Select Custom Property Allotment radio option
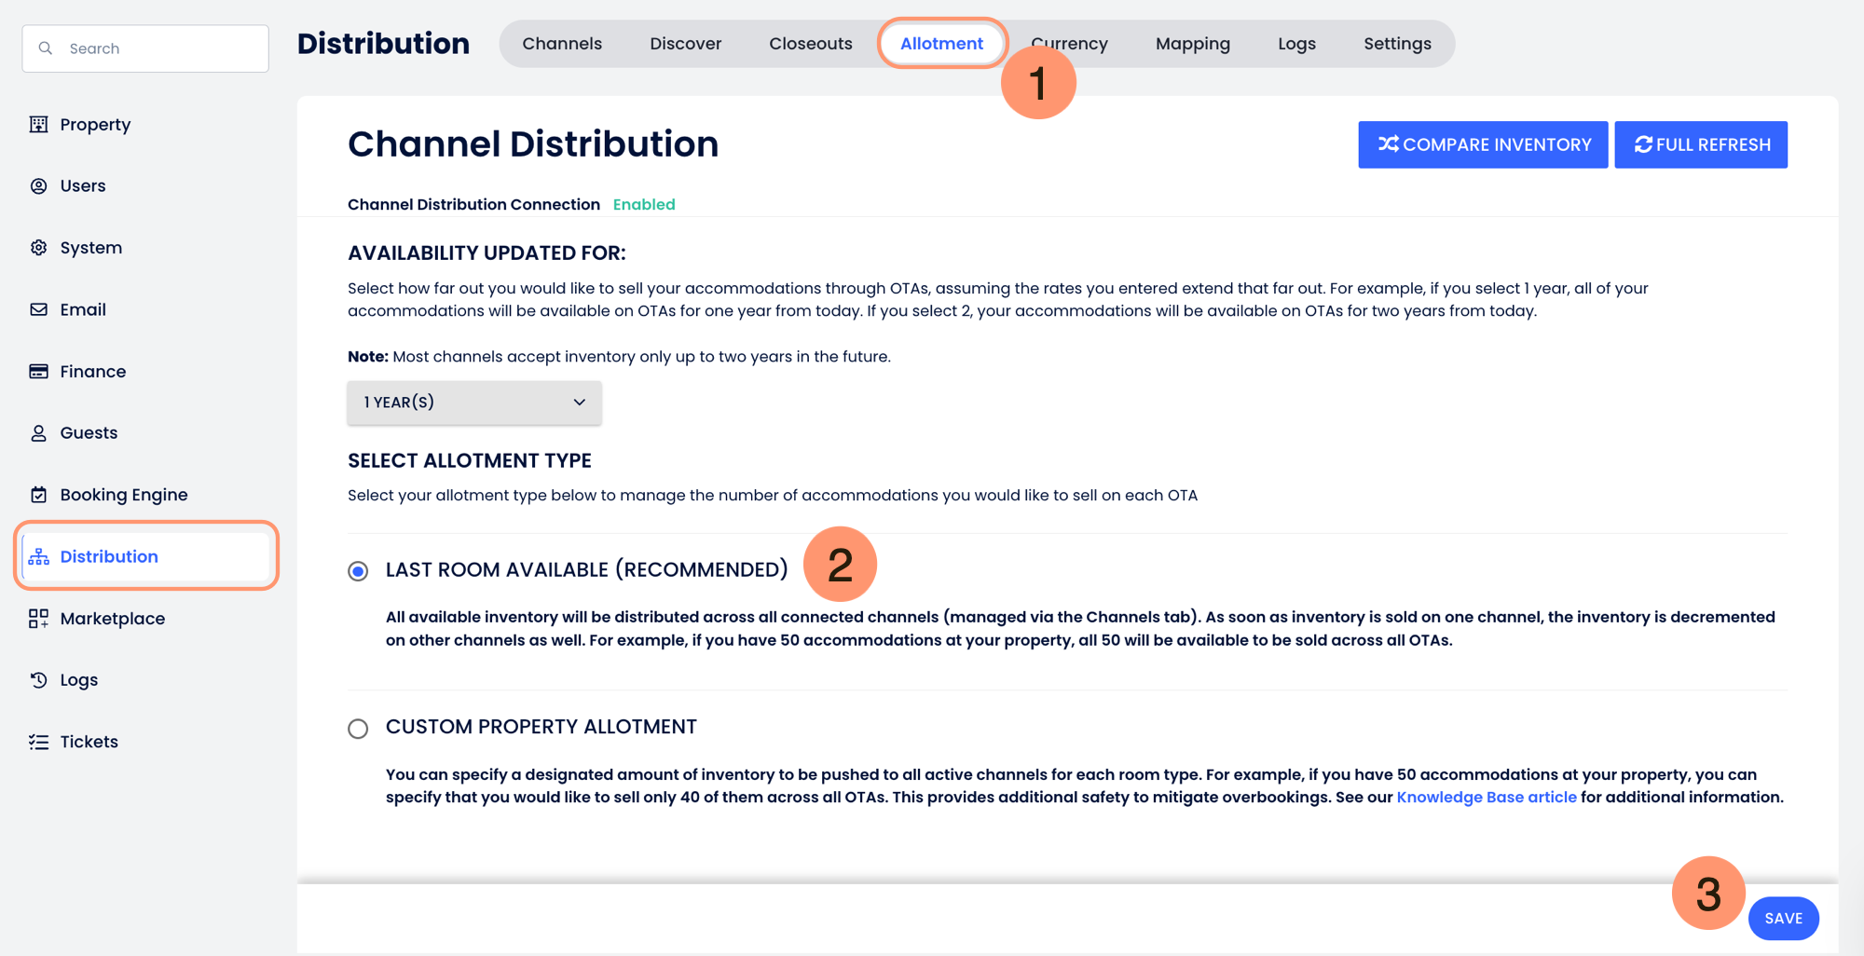Screen dimensions: 1864x956 [x=358, y=729]
